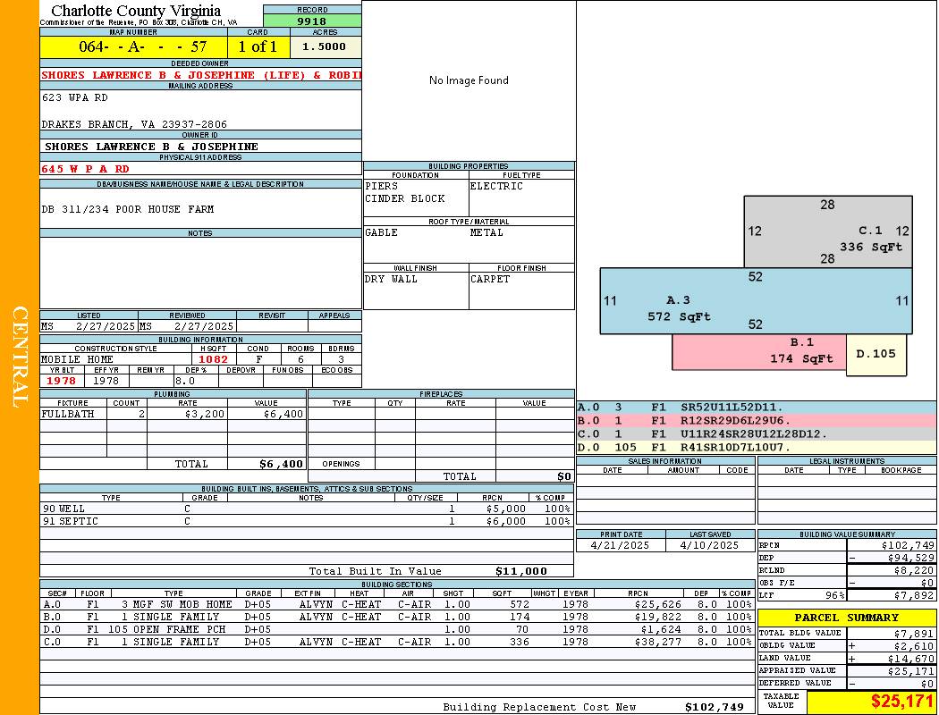
Task: Select the deeded owner name in red
Action: coord(201,75)
